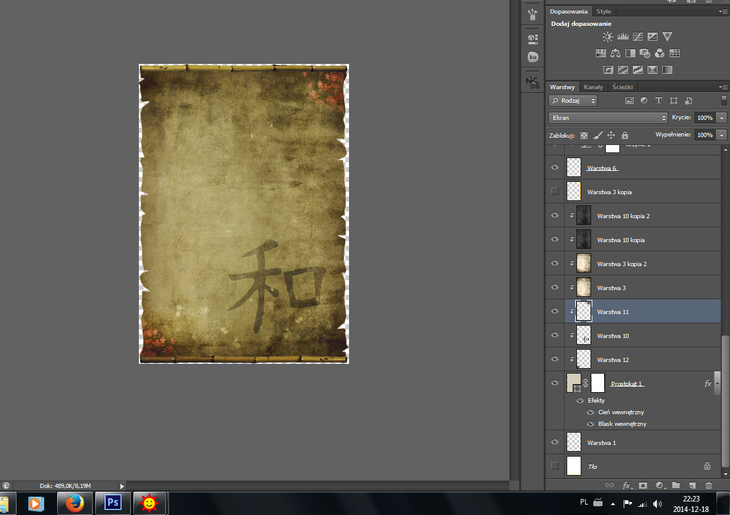Image resolution: width=730 pixels, height=515 pixels.
Task: Open the Dopasowania panel menu
Action: coord(723,12)
